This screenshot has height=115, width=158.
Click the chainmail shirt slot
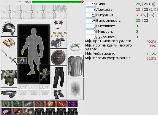coord(75,66)
